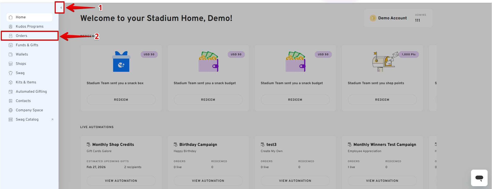Click the Home icon in the sidebar
The height and width of the screenshot is (189, 492).
pyautogui.click(x=11, y=17)
